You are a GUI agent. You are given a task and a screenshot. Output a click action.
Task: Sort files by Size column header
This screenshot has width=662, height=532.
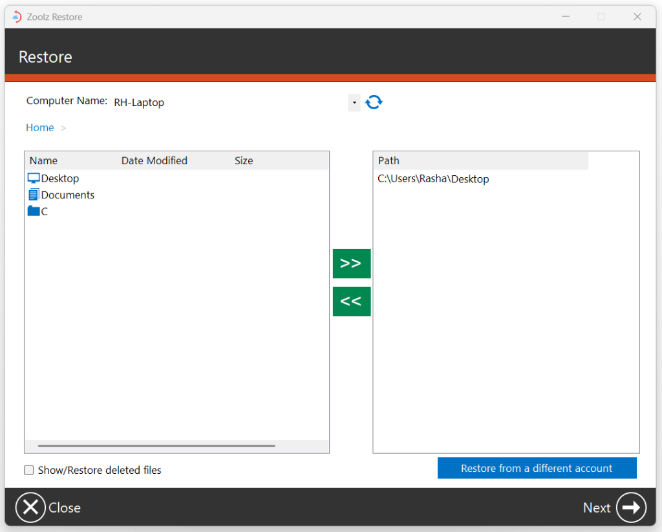[244, 161]
